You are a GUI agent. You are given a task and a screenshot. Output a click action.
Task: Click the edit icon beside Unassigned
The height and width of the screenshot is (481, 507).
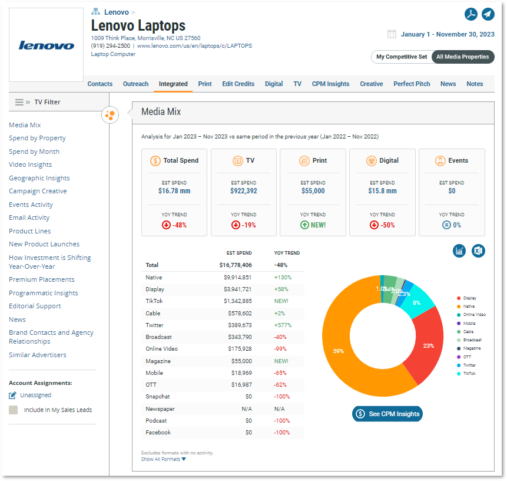click(x=12, y=395)
